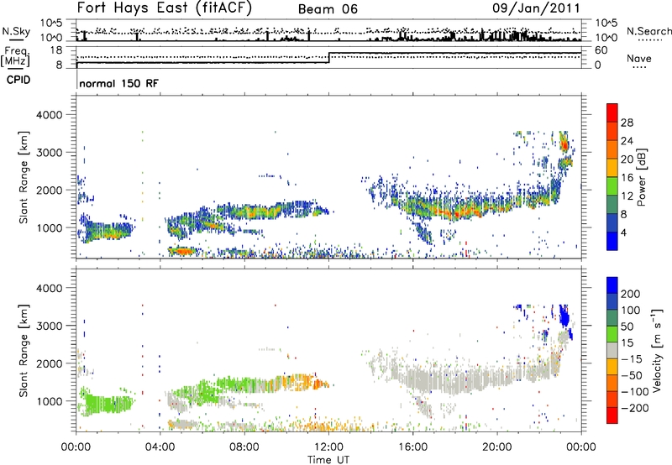Select the 'normal 150 RF' CPID text
The image size is (672, 465).
118,83
